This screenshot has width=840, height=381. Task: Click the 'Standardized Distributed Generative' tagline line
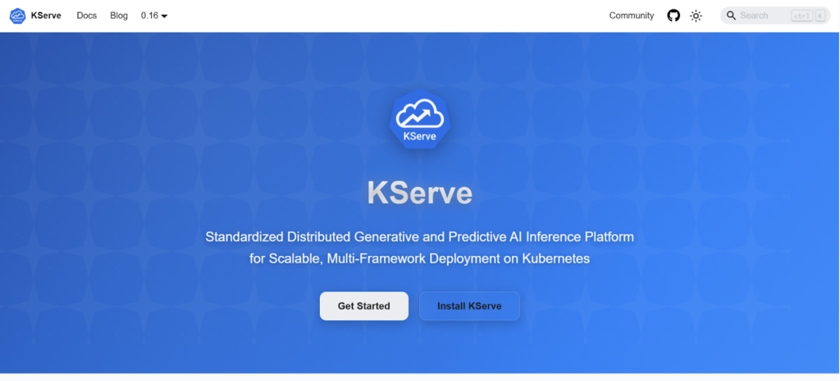[x=419, y=237]
